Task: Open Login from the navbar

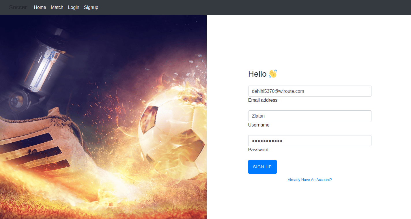Action: point(74,7)
